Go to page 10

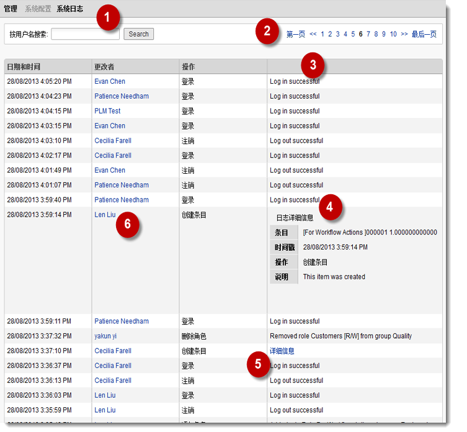(x=393, y=34)
